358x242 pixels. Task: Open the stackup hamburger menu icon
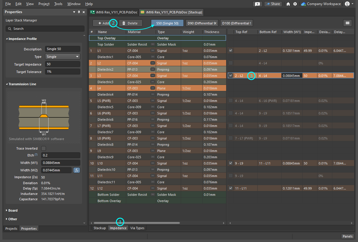click(x=347, y=23)
